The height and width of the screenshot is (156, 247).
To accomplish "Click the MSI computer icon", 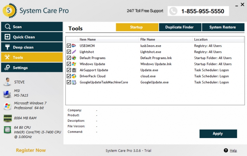I will 7,94.
